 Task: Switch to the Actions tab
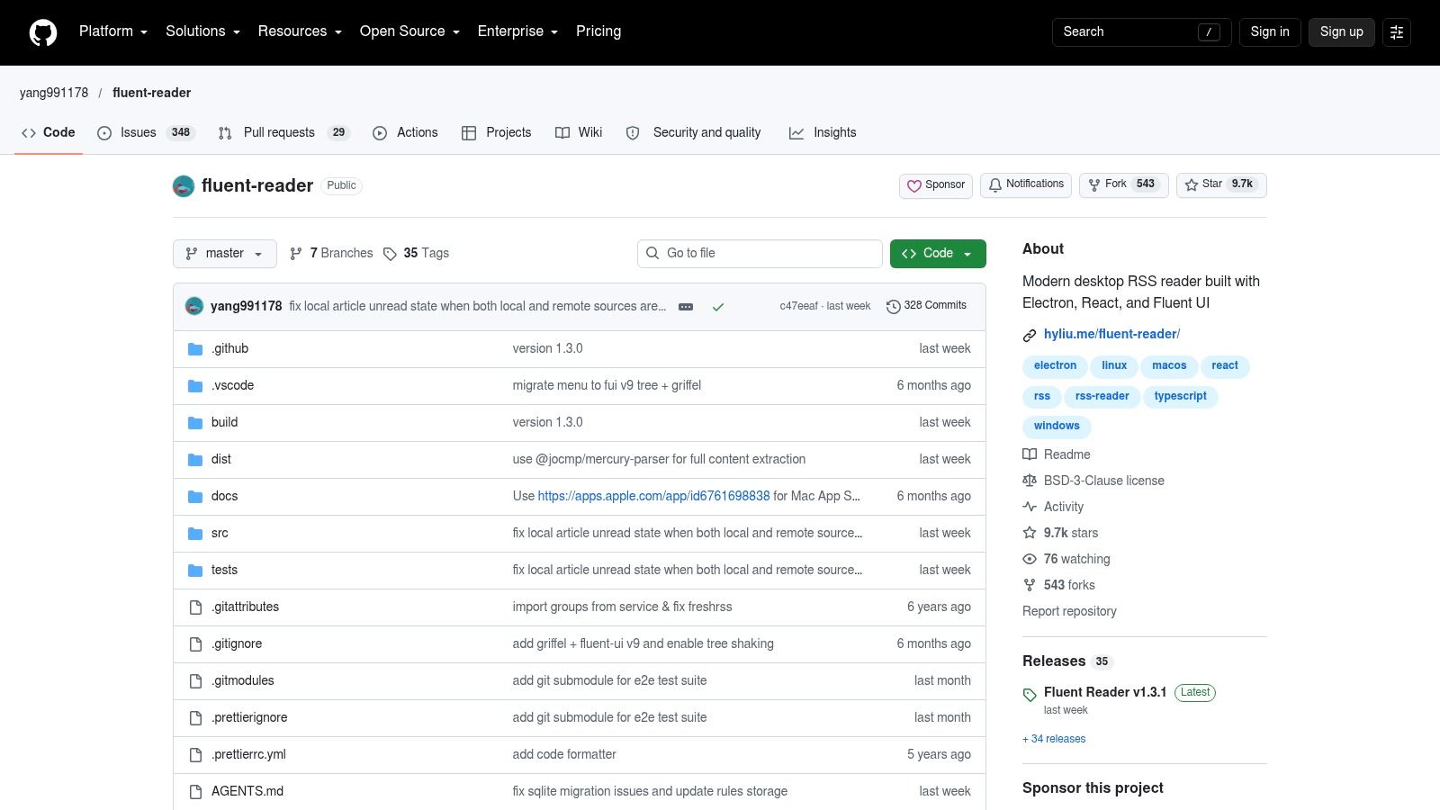click(x=405, y=132)
